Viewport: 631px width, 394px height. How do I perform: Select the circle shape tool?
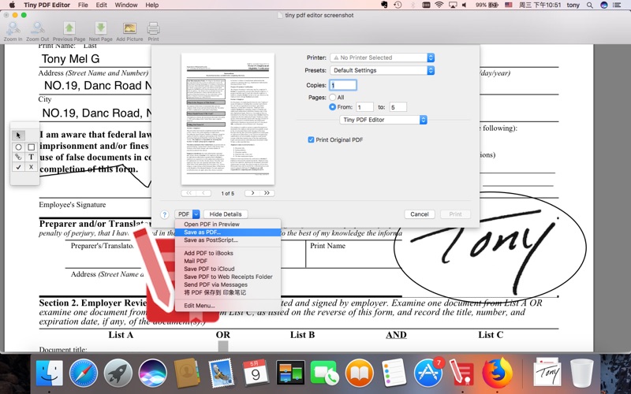(18, 147)
